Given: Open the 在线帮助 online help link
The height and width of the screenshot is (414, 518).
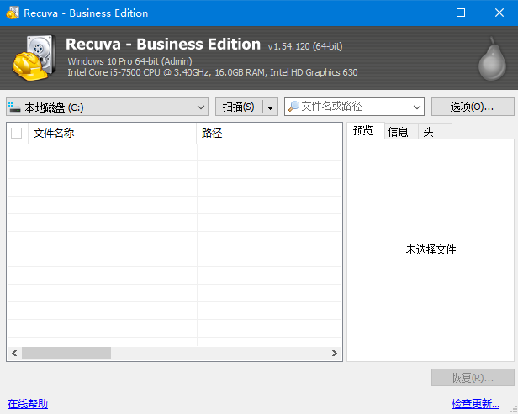Looking at the screenshot, I should [28, 403].
